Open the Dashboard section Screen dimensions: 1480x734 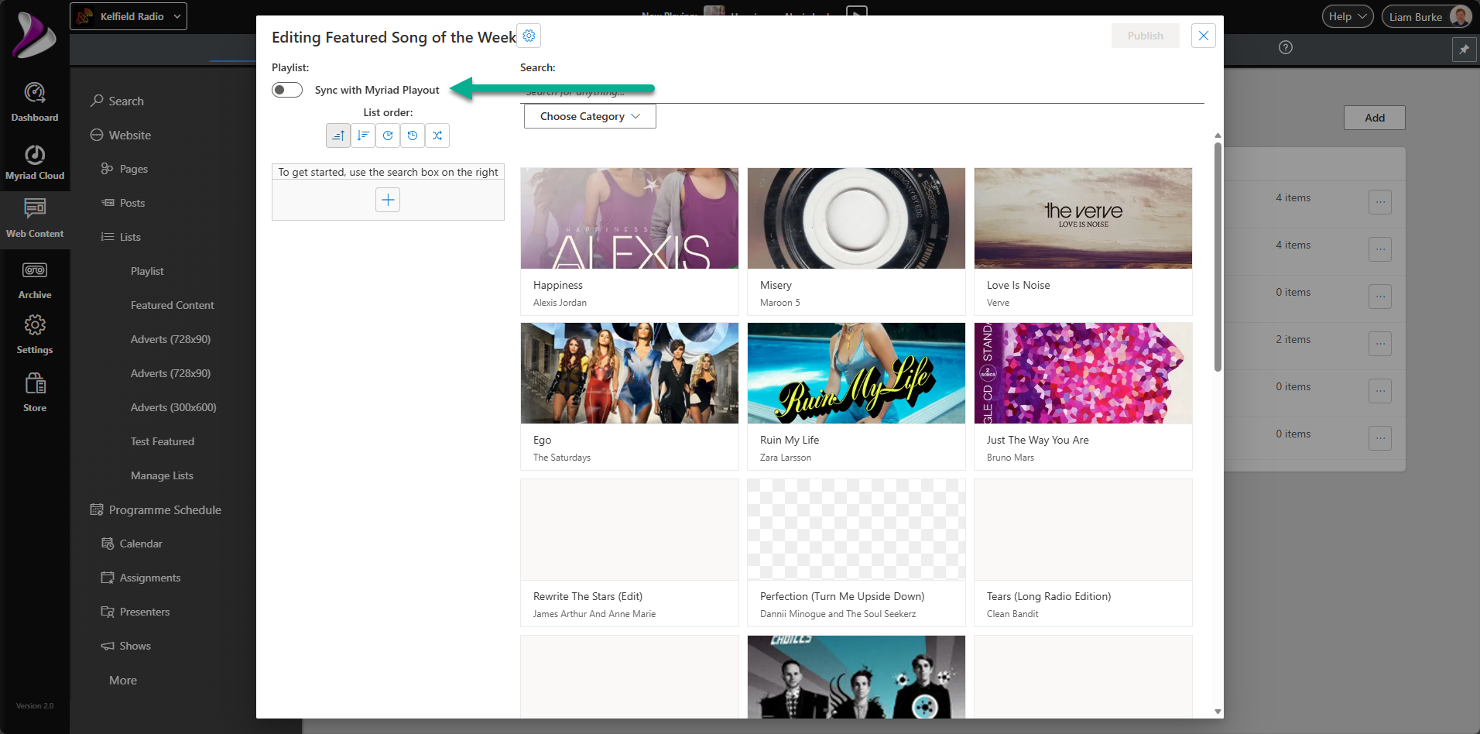click(34, 102)
